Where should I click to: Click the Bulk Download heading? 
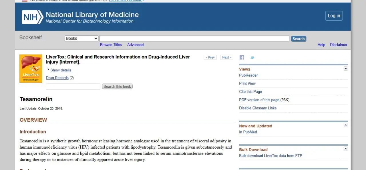[x=253, y=150]
